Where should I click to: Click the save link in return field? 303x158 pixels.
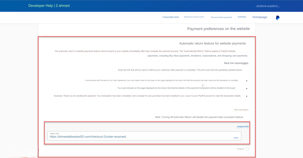point(236,138)
